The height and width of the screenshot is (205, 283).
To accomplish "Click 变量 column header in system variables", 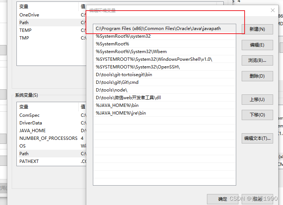I will click(x=48, y=107).
